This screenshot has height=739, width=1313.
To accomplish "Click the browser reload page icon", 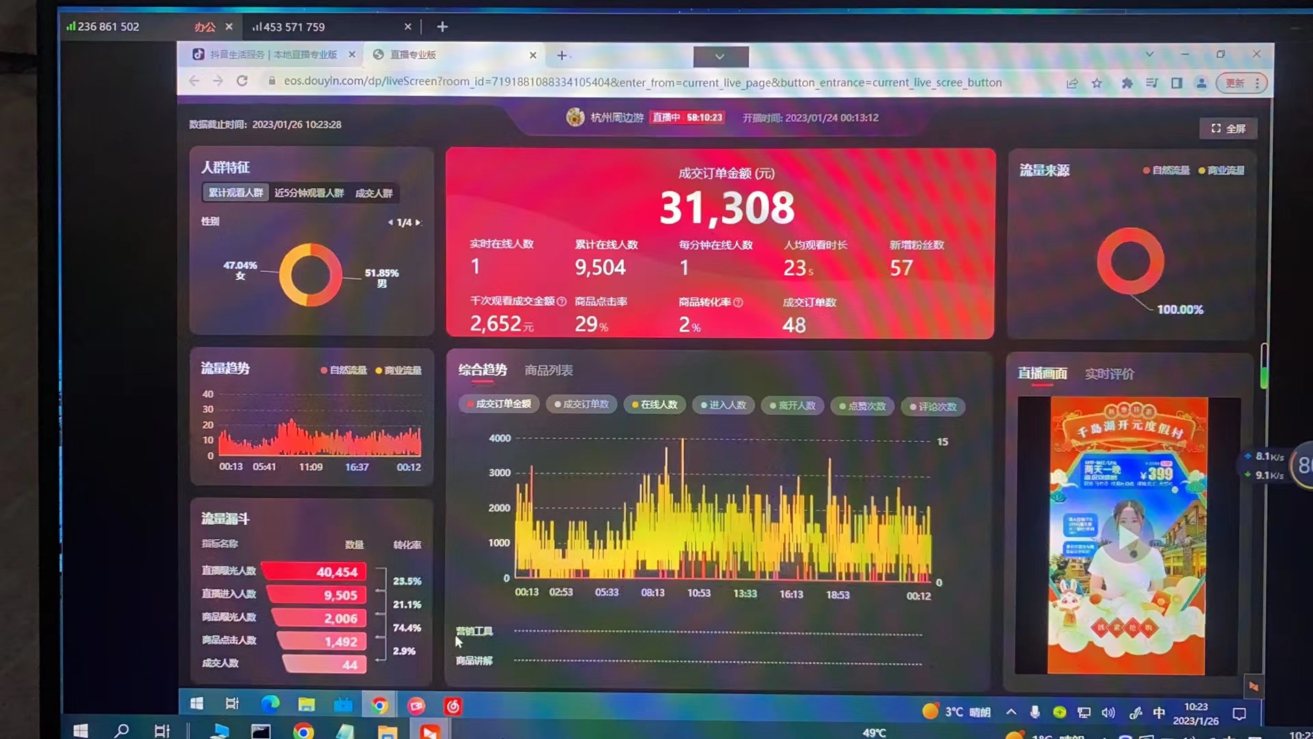I will (242, 81).
